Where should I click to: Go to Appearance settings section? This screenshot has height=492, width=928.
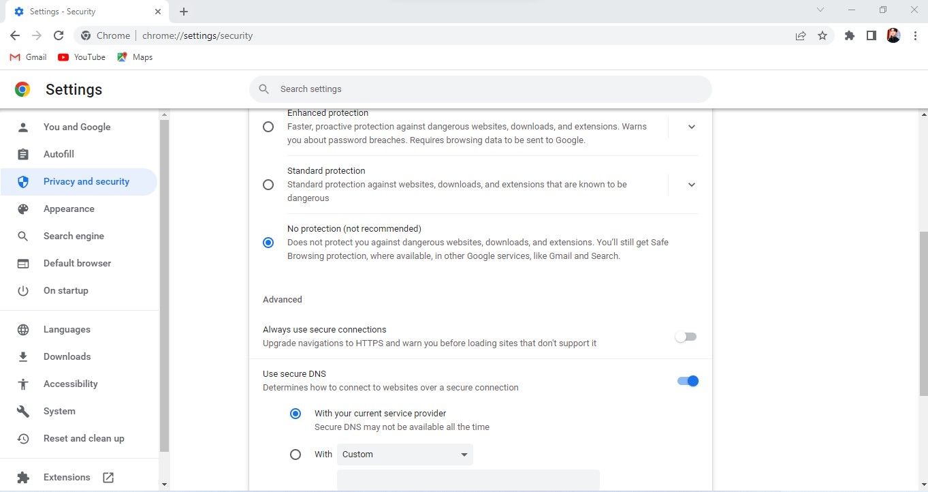click(x=69, y=209)
